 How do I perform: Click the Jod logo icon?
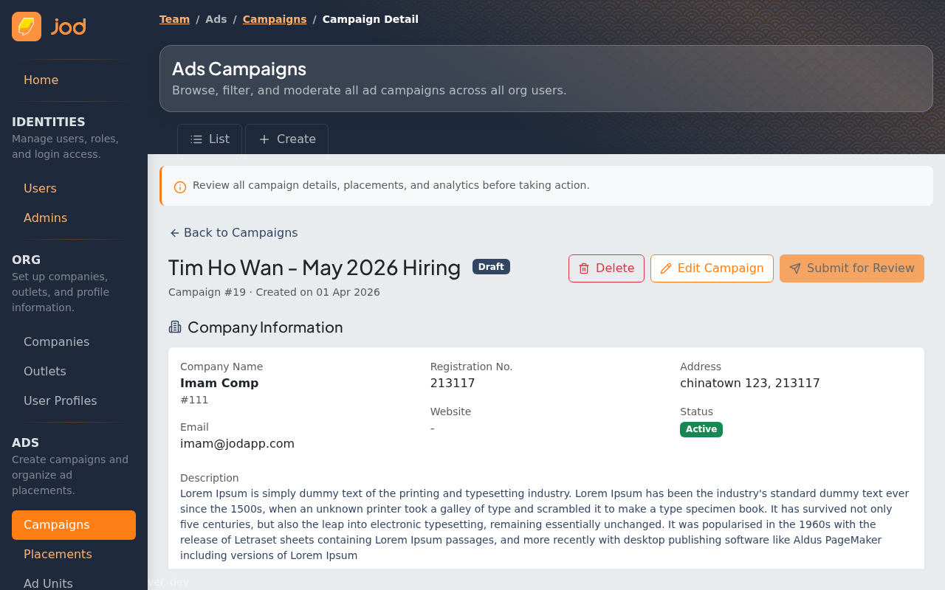click(26, 25)
